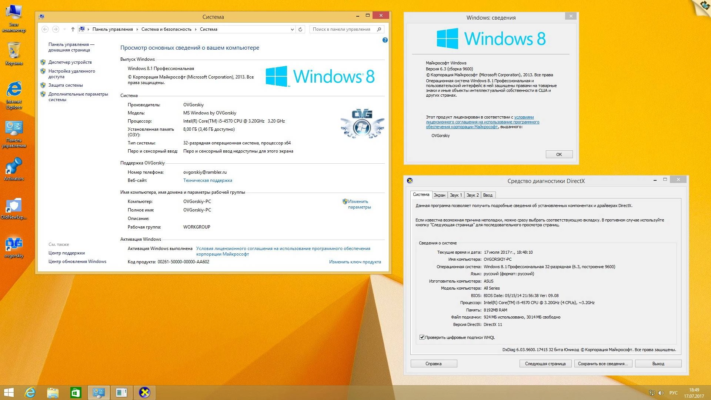Uncheck Проверить цифровые подписи WHQL
This screenshot has width=711, height=400.
coord(422,337)
